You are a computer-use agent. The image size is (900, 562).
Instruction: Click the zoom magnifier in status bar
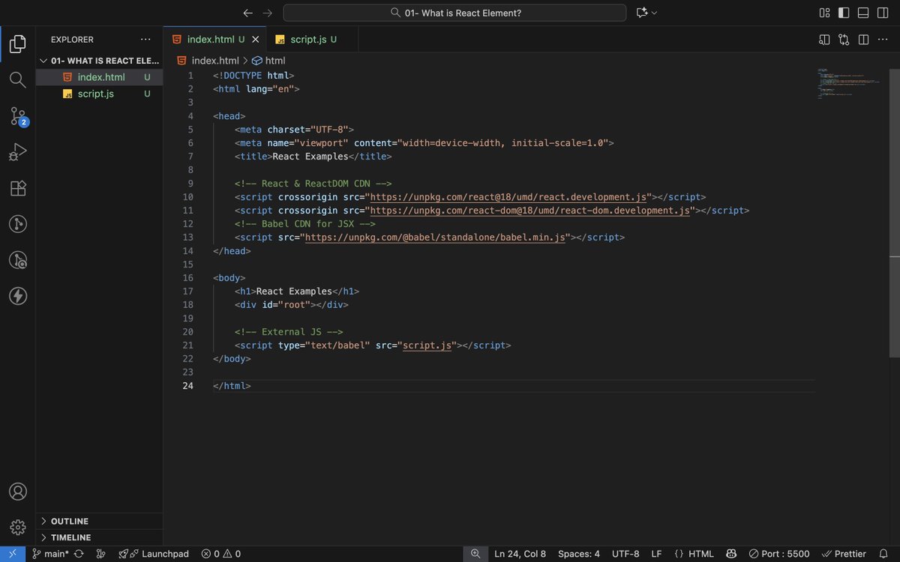click(x=475, y=554)
